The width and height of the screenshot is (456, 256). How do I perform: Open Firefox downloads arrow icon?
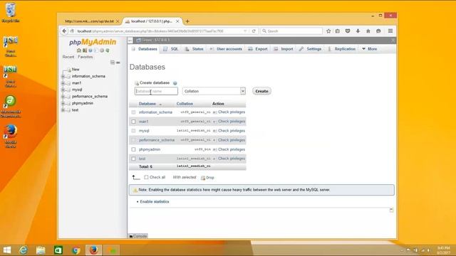(358, 31)
